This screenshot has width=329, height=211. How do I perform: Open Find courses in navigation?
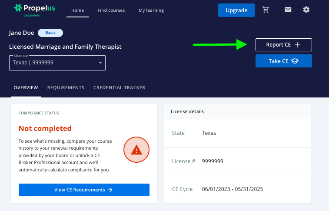point(111,10)
